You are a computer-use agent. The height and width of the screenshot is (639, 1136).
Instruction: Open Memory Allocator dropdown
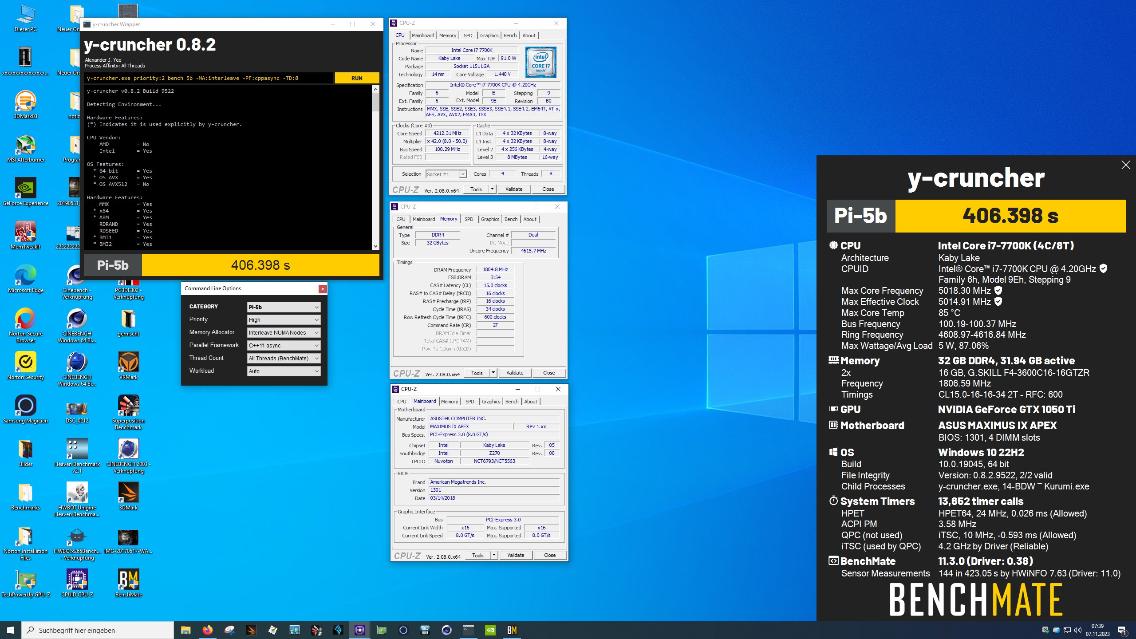pos(284,332)
